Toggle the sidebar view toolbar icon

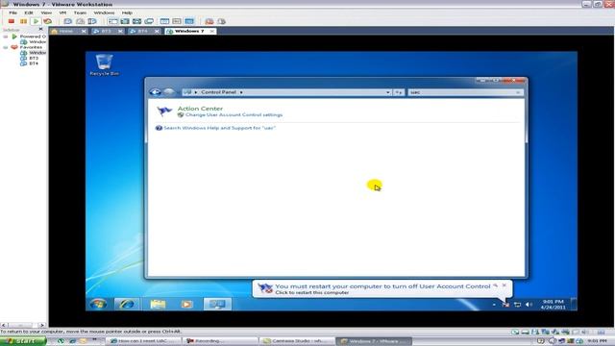pyautogui.click(x=113, y=21)
